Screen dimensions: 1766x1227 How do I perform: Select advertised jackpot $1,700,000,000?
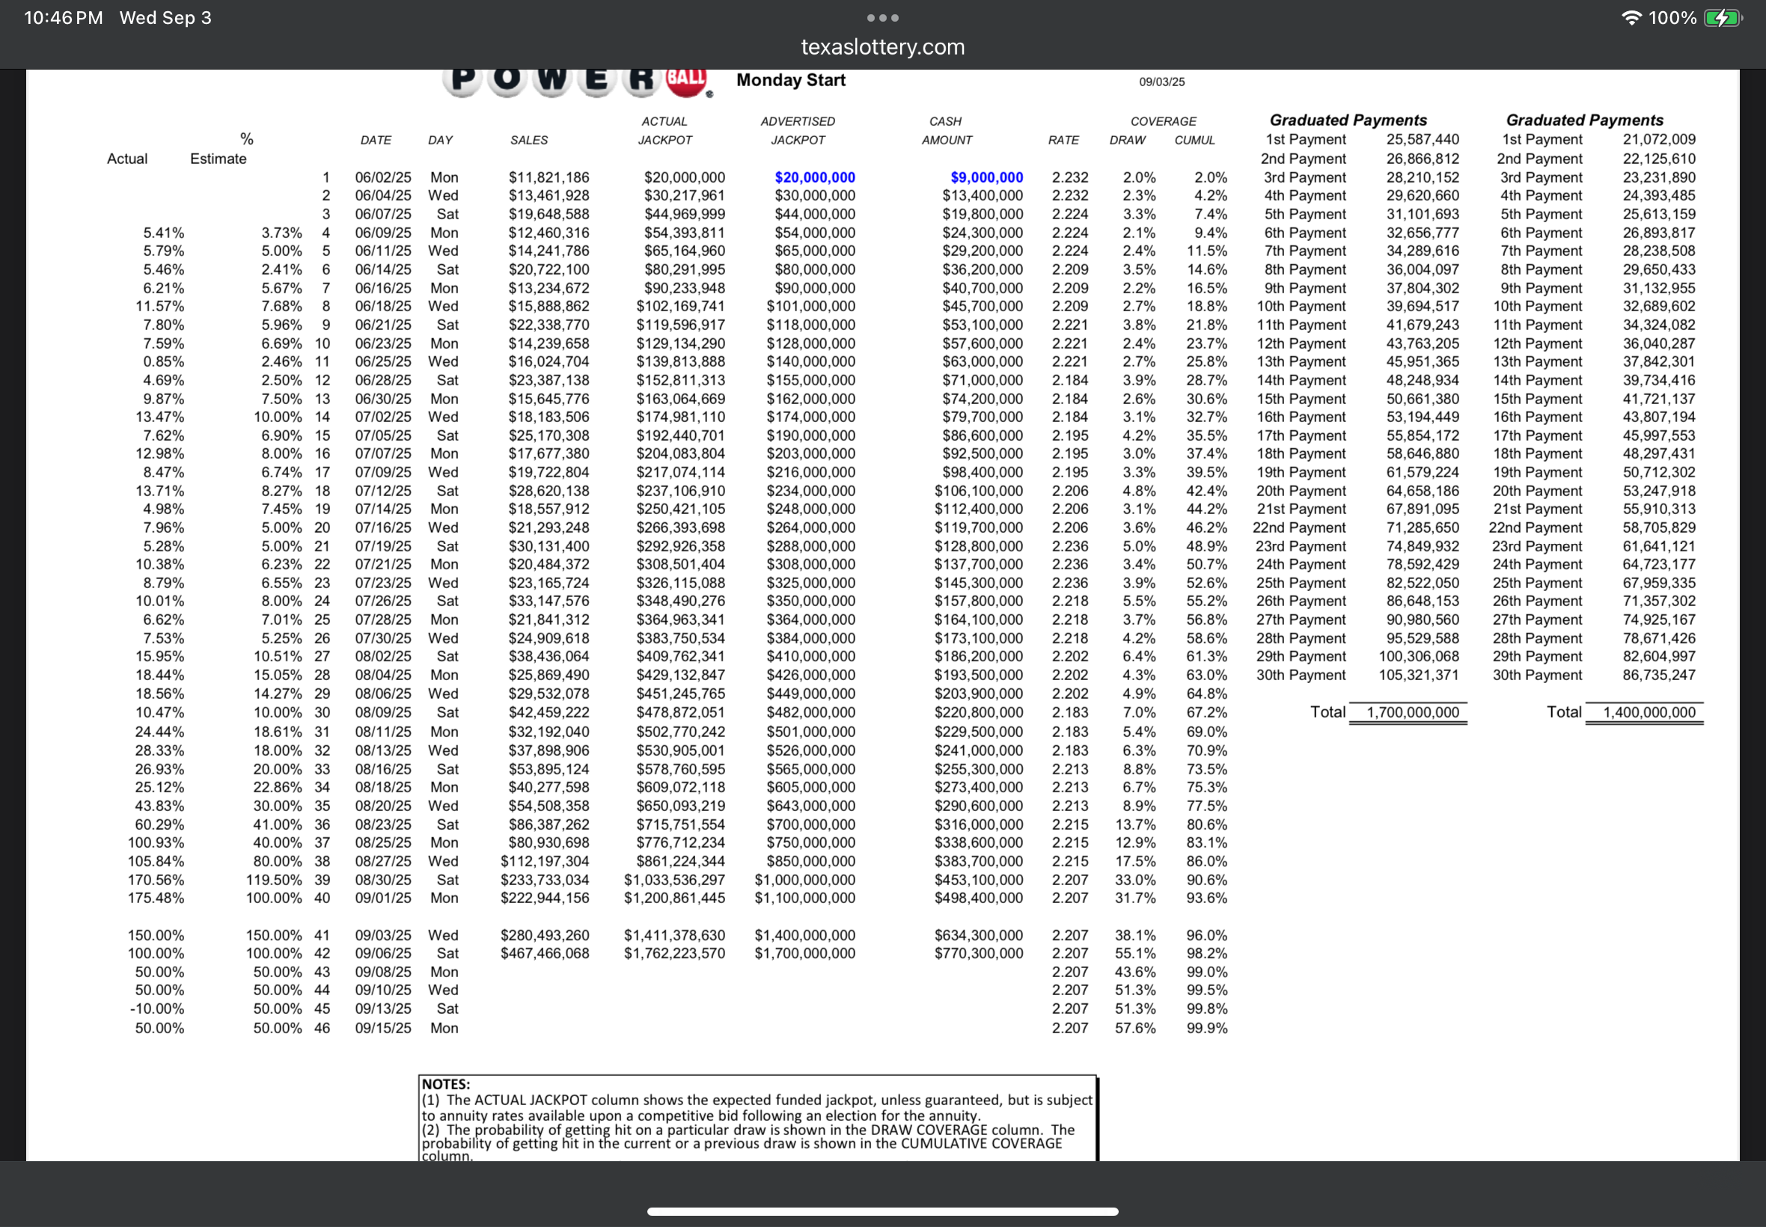tap(804, 953)
